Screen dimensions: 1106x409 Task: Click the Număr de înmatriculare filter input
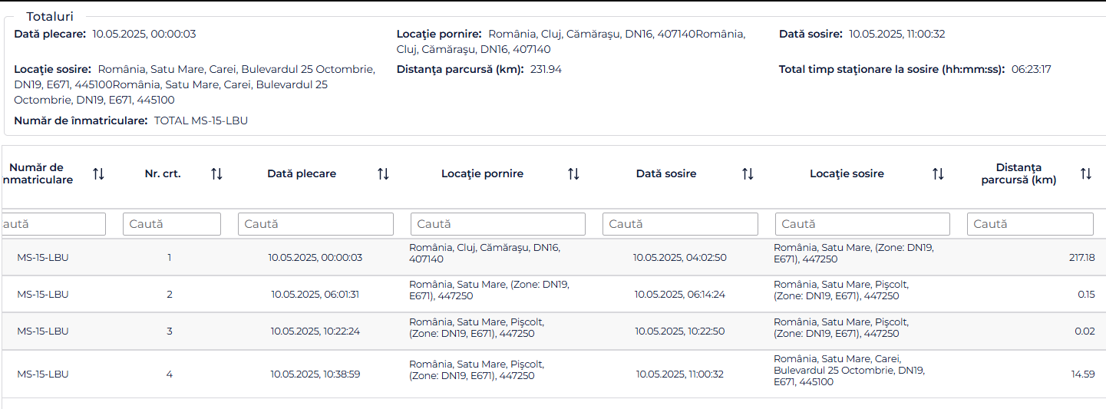(53, 224)
